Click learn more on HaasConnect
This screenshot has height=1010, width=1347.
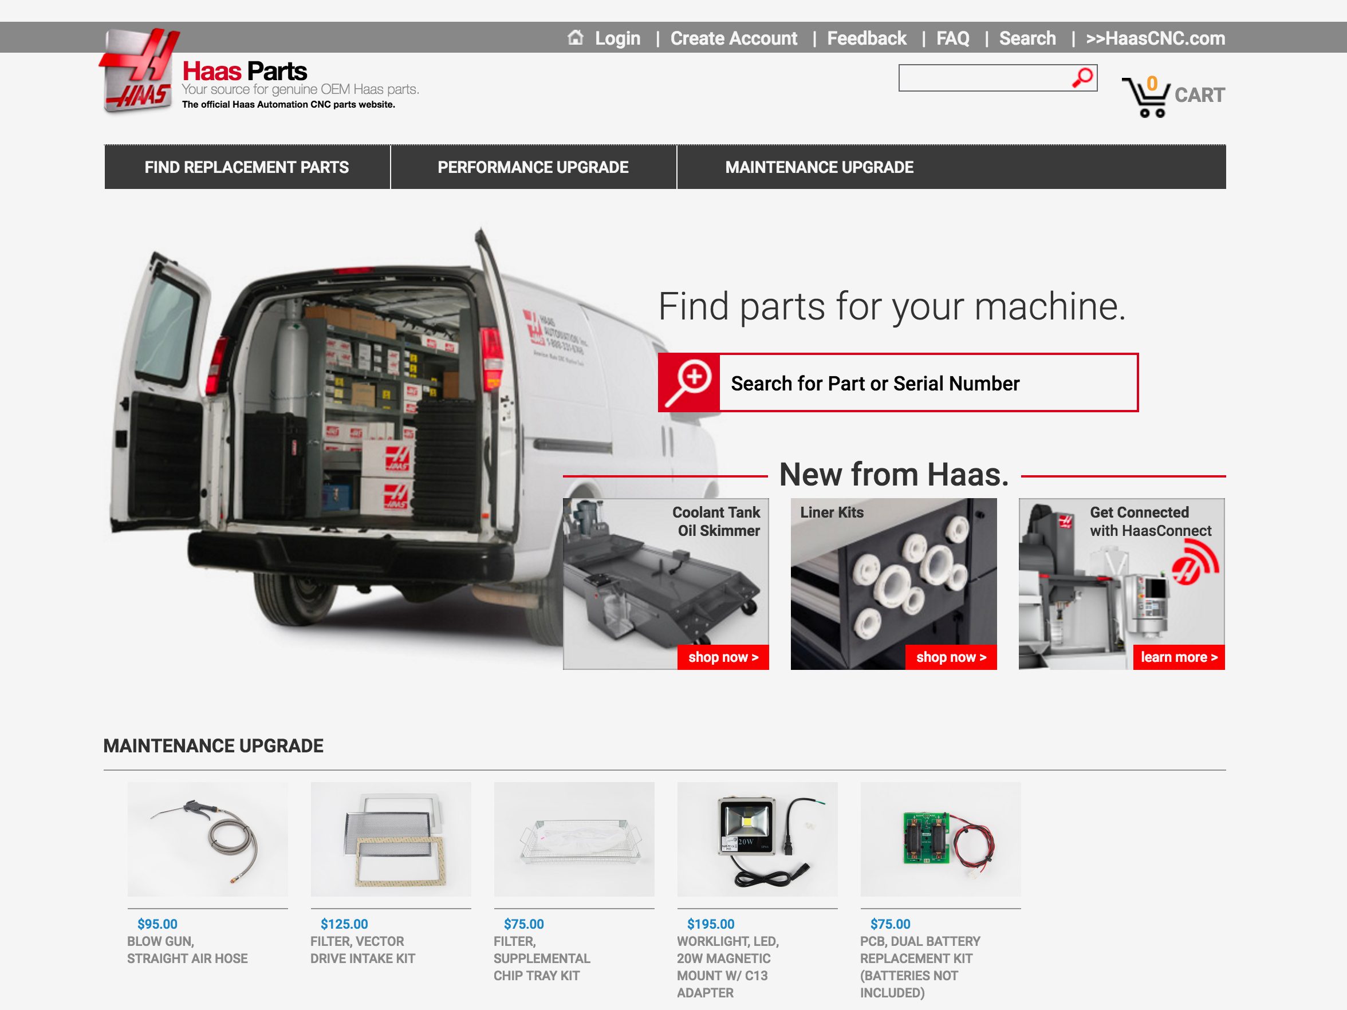tap(1178, 657)
